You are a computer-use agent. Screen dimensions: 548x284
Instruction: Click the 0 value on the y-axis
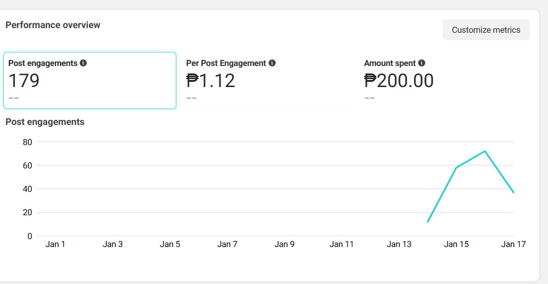[30, 236]
